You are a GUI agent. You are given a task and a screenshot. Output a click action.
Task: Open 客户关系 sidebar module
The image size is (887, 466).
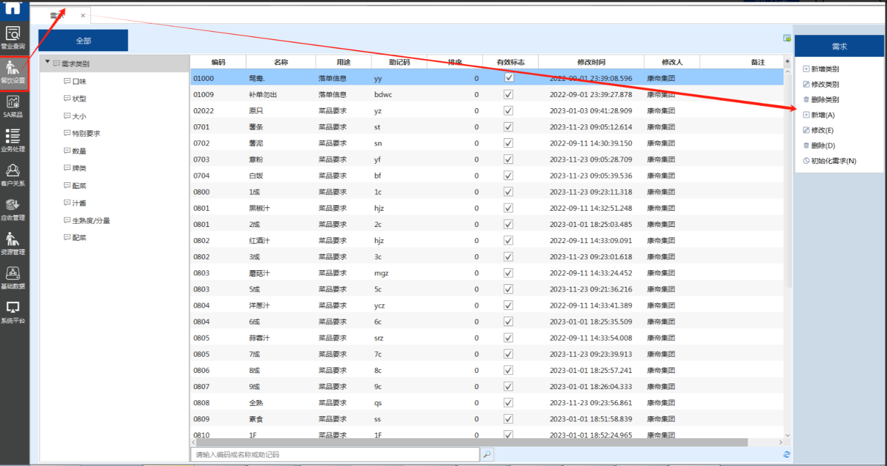point(13,174)
